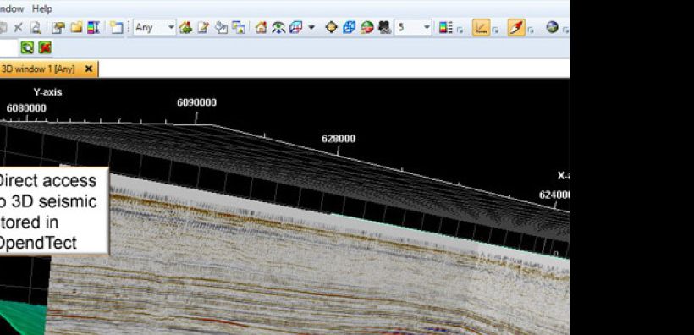Open the dropdown showing value 5
This screenshot has width=694, height=335.
click(x=413, y=27)
